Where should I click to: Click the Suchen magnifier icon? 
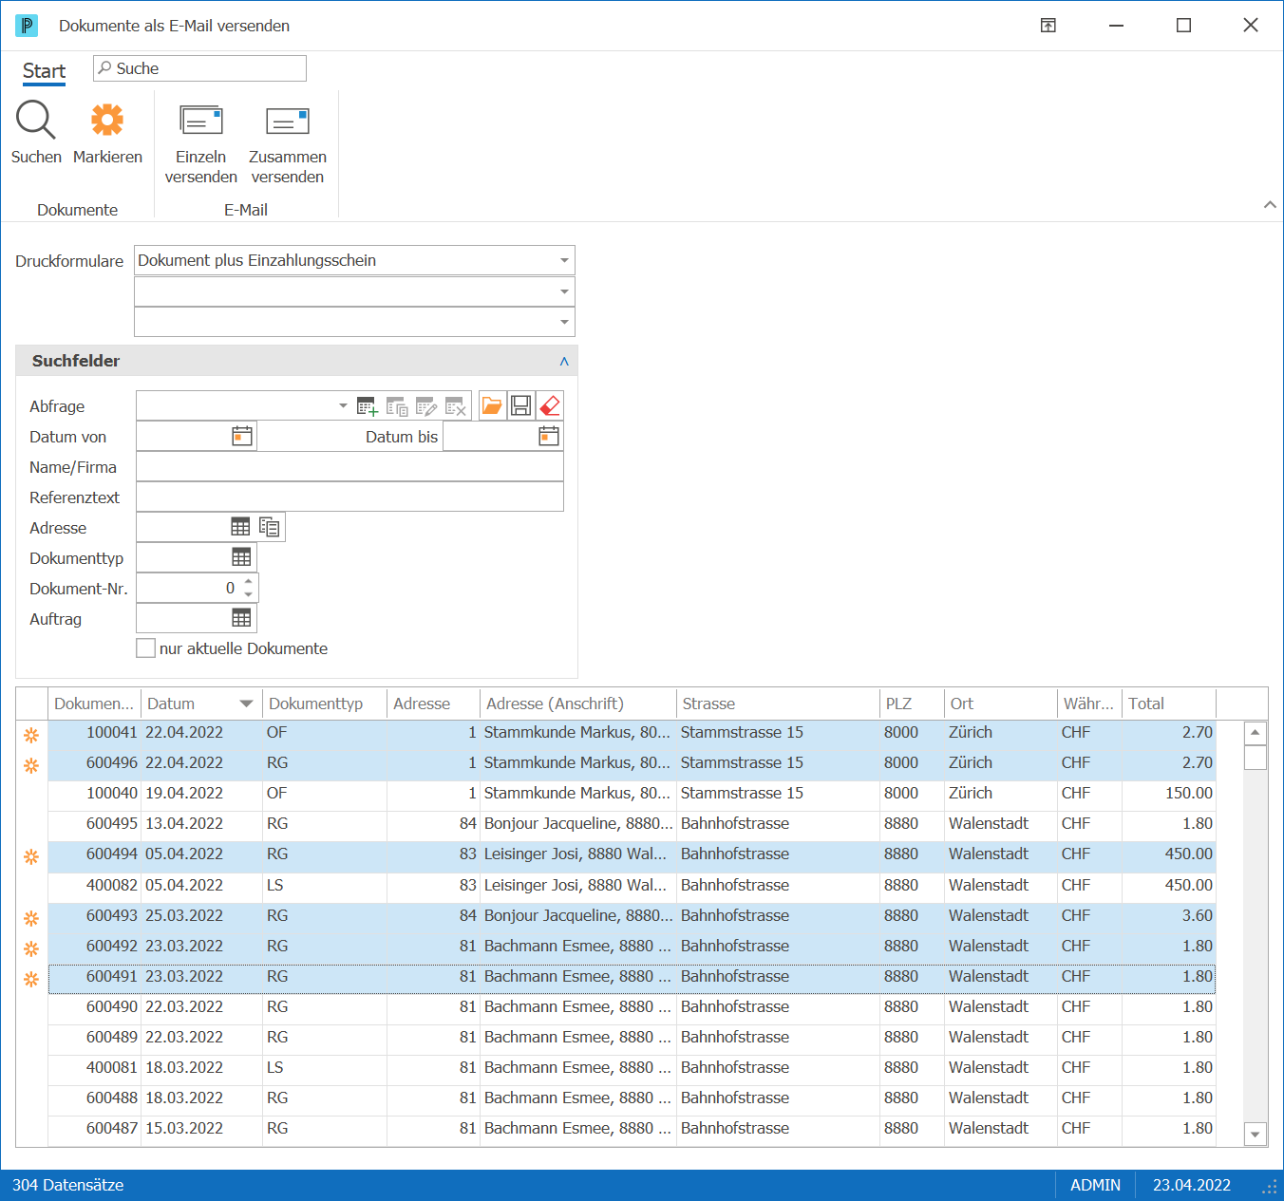click(36, 121)
